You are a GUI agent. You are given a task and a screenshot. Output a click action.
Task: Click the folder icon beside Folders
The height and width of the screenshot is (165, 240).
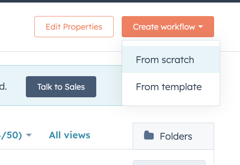point(149,135)
